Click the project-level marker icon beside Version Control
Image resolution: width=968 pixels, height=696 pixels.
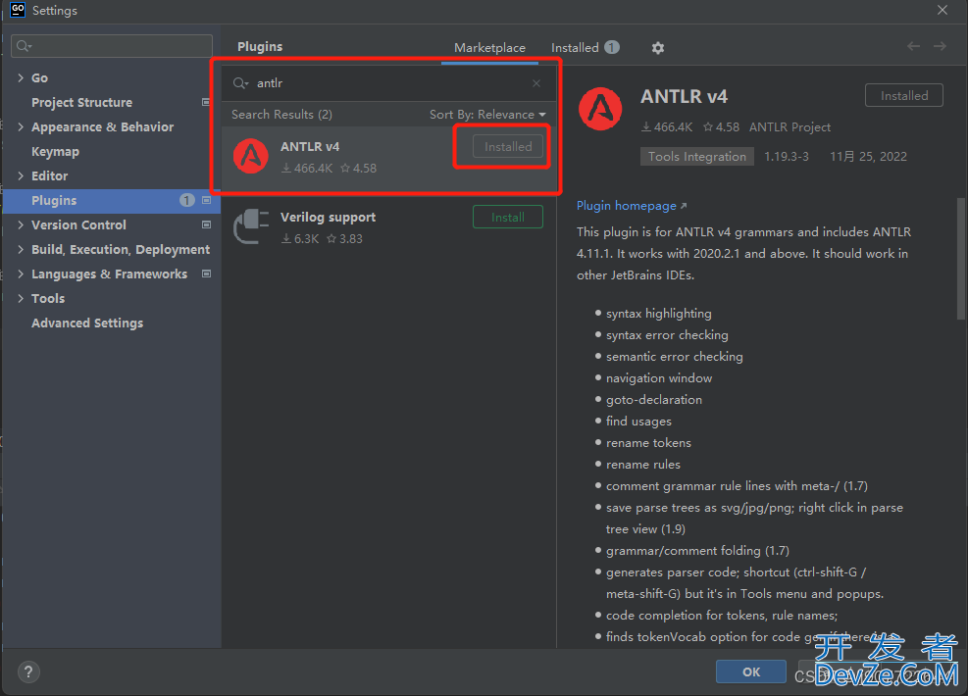click(206, 224)
